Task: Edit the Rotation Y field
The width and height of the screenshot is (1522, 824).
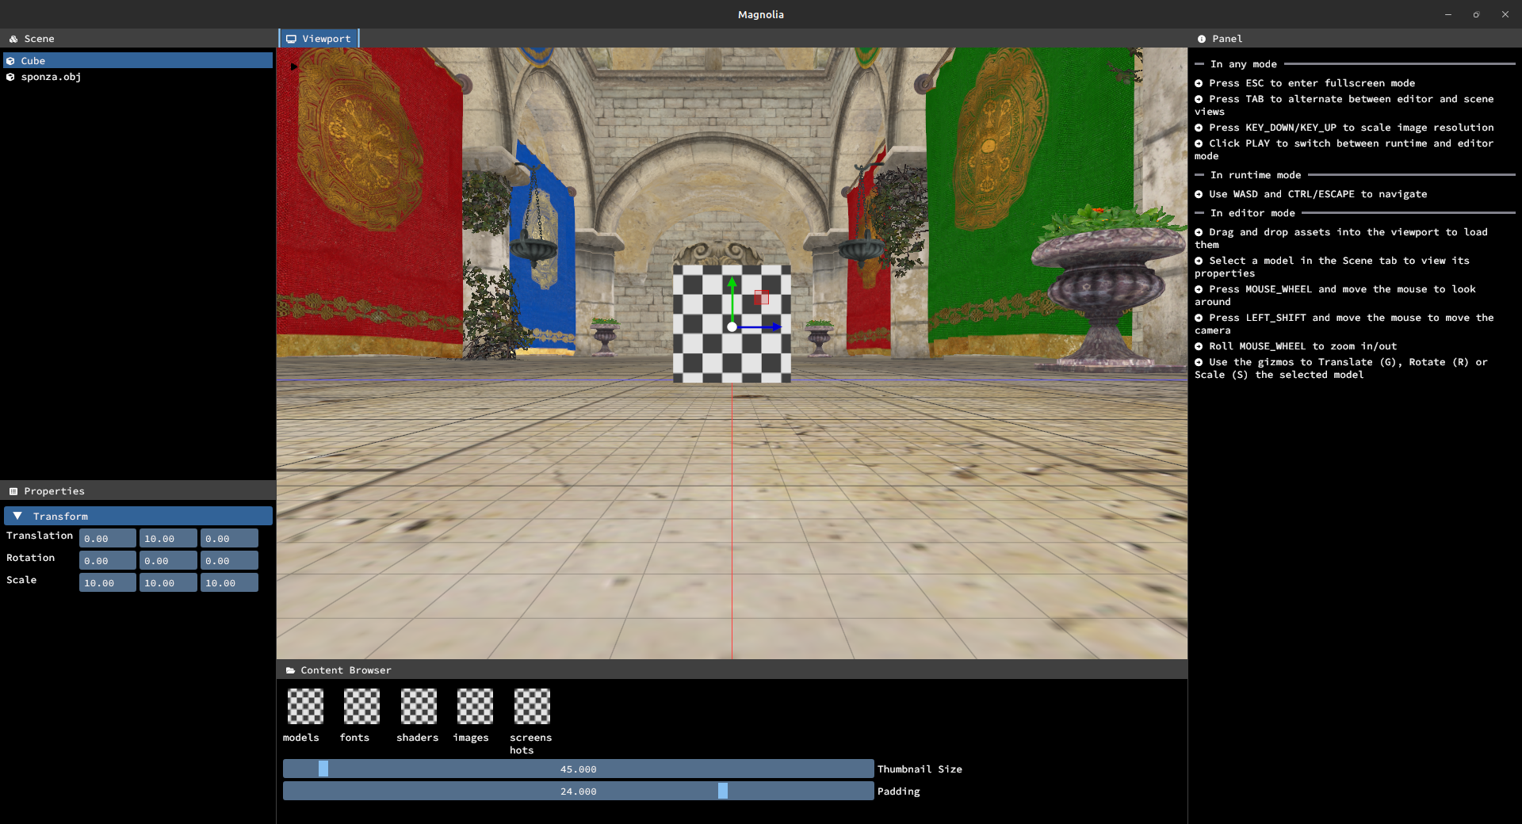Action: [x=168, y=561]
